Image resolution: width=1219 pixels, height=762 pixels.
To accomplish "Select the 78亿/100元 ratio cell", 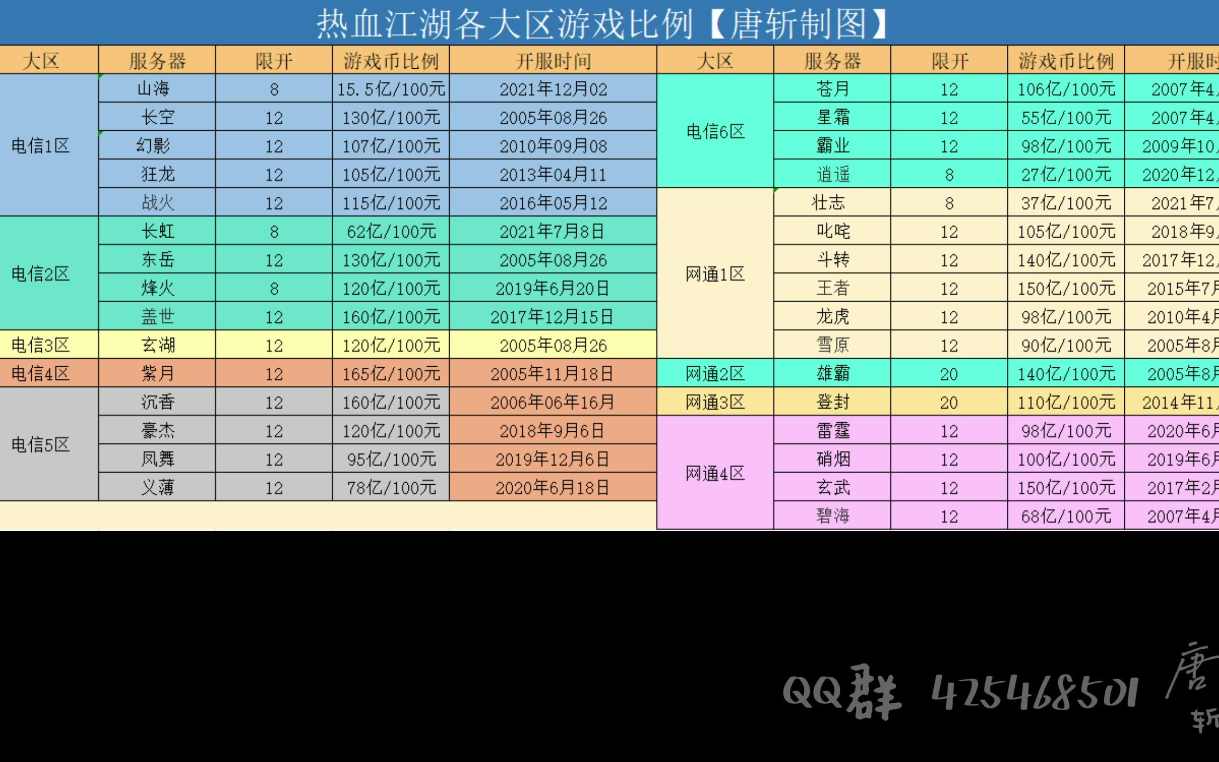I will click(x=390, y=487).
